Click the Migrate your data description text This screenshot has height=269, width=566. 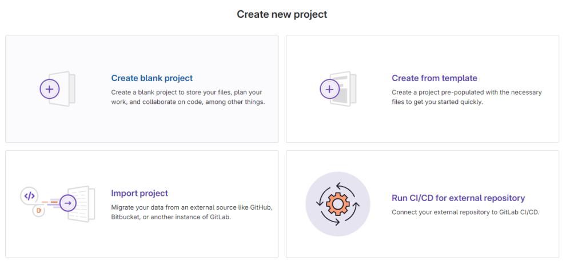click(x=191, y=211)
